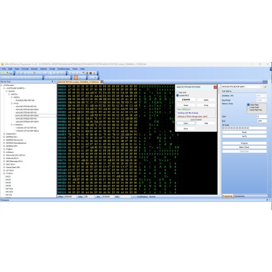The image size is (272, 272).
Task: Click the orange highlighted toolbar icon
Action: click(x=76, y=78)
